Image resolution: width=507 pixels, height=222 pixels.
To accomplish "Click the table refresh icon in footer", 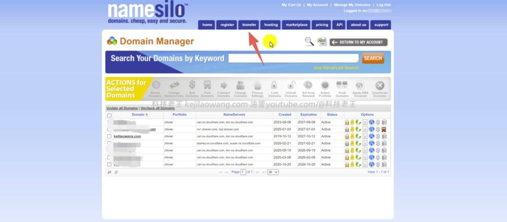I will [116, 172].
